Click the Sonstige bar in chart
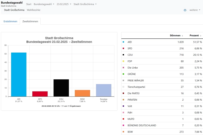This screenshot has height=135, width=203. (104, 90)
